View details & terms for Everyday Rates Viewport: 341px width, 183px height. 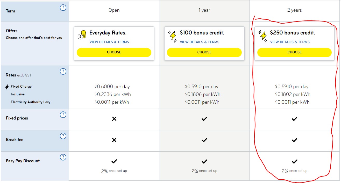pos(109,42)
